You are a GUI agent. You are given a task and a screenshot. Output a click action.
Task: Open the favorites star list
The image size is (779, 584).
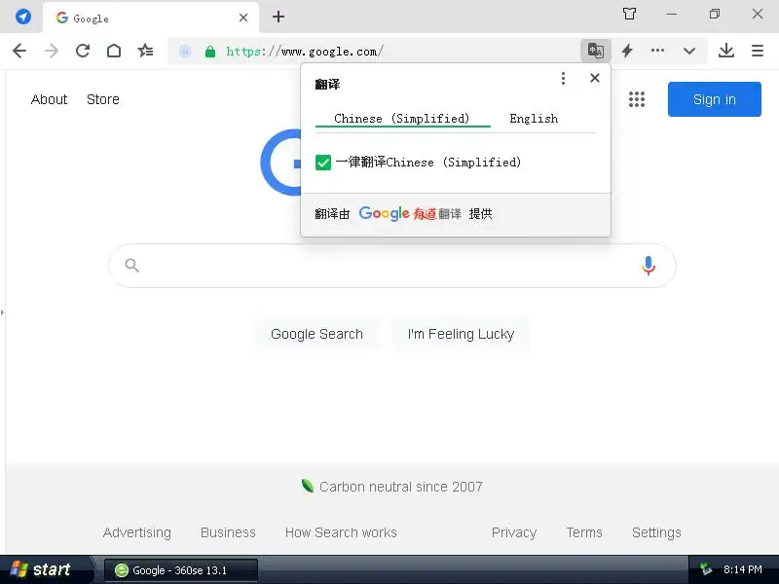[x=145, y=51]
